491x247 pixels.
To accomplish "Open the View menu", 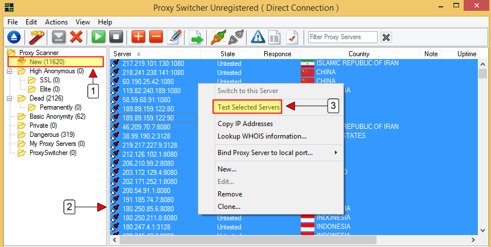I will pos(83,22).
